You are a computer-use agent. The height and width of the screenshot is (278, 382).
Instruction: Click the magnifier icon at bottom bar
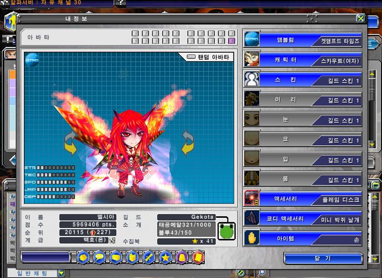coord(261,273)
